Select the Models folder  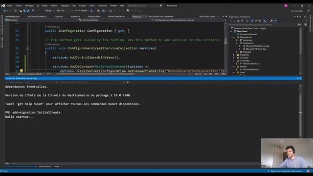pos(243,66)
